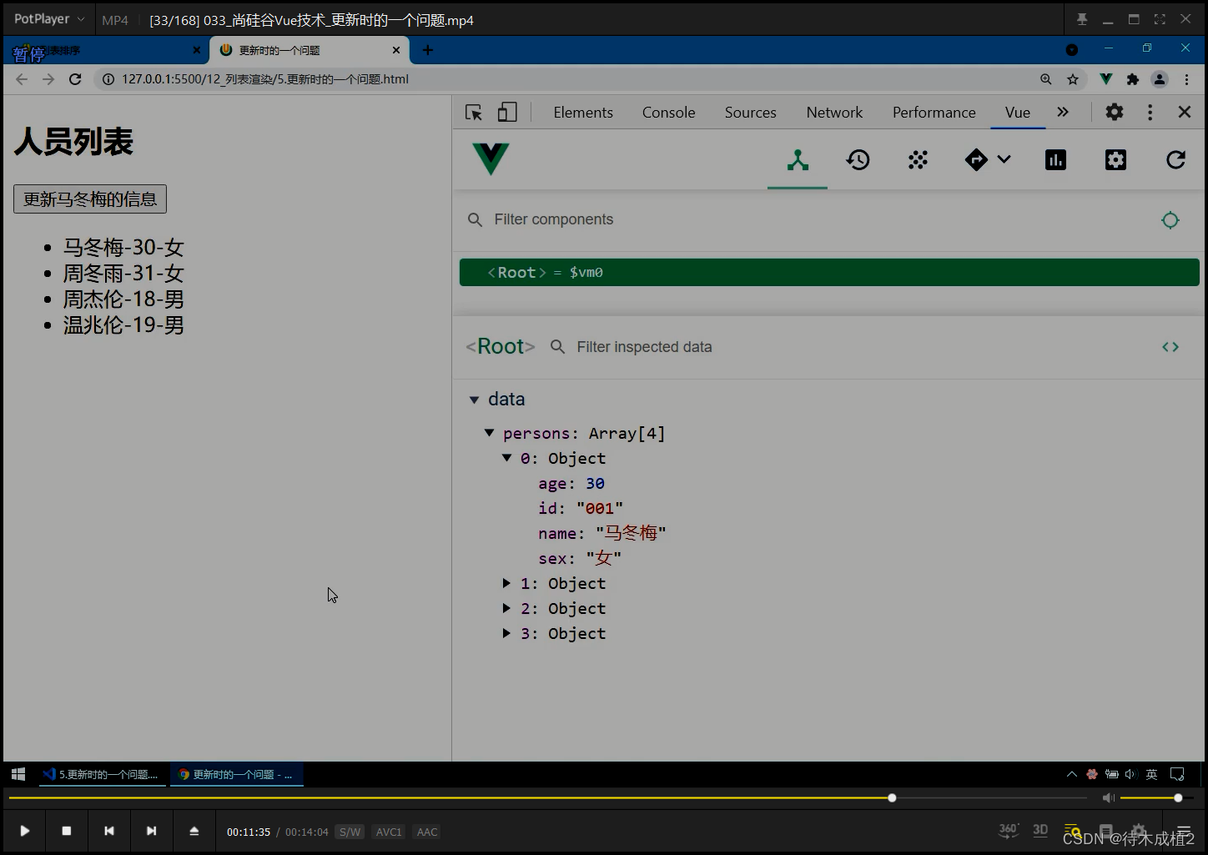1208x855 pixels.
Task: Collapse the data section
Action: coord(474,400)
